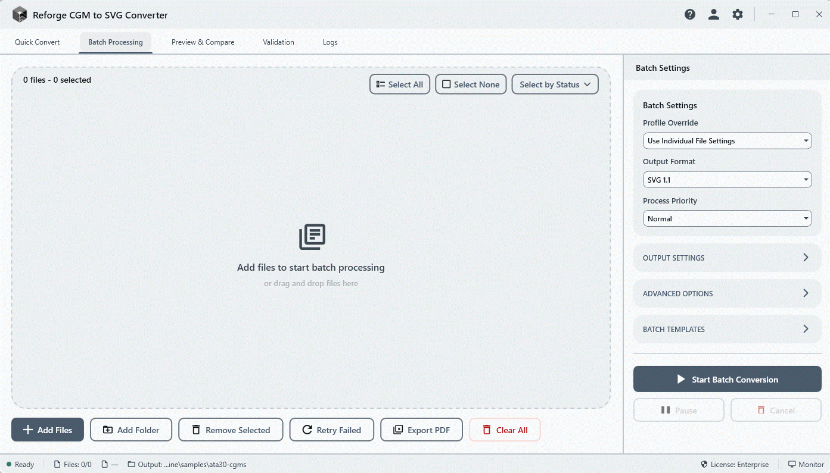Screen dimensions: 830x473
Task: Open the Help icon in the title bar
Action: point(689,14)
